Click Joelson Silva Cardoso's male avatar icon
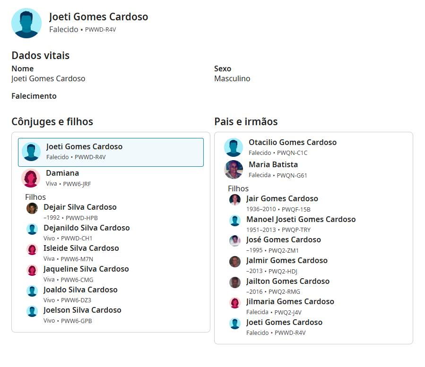The width and height of the screenshot is (425, 367). click(32, 311)
